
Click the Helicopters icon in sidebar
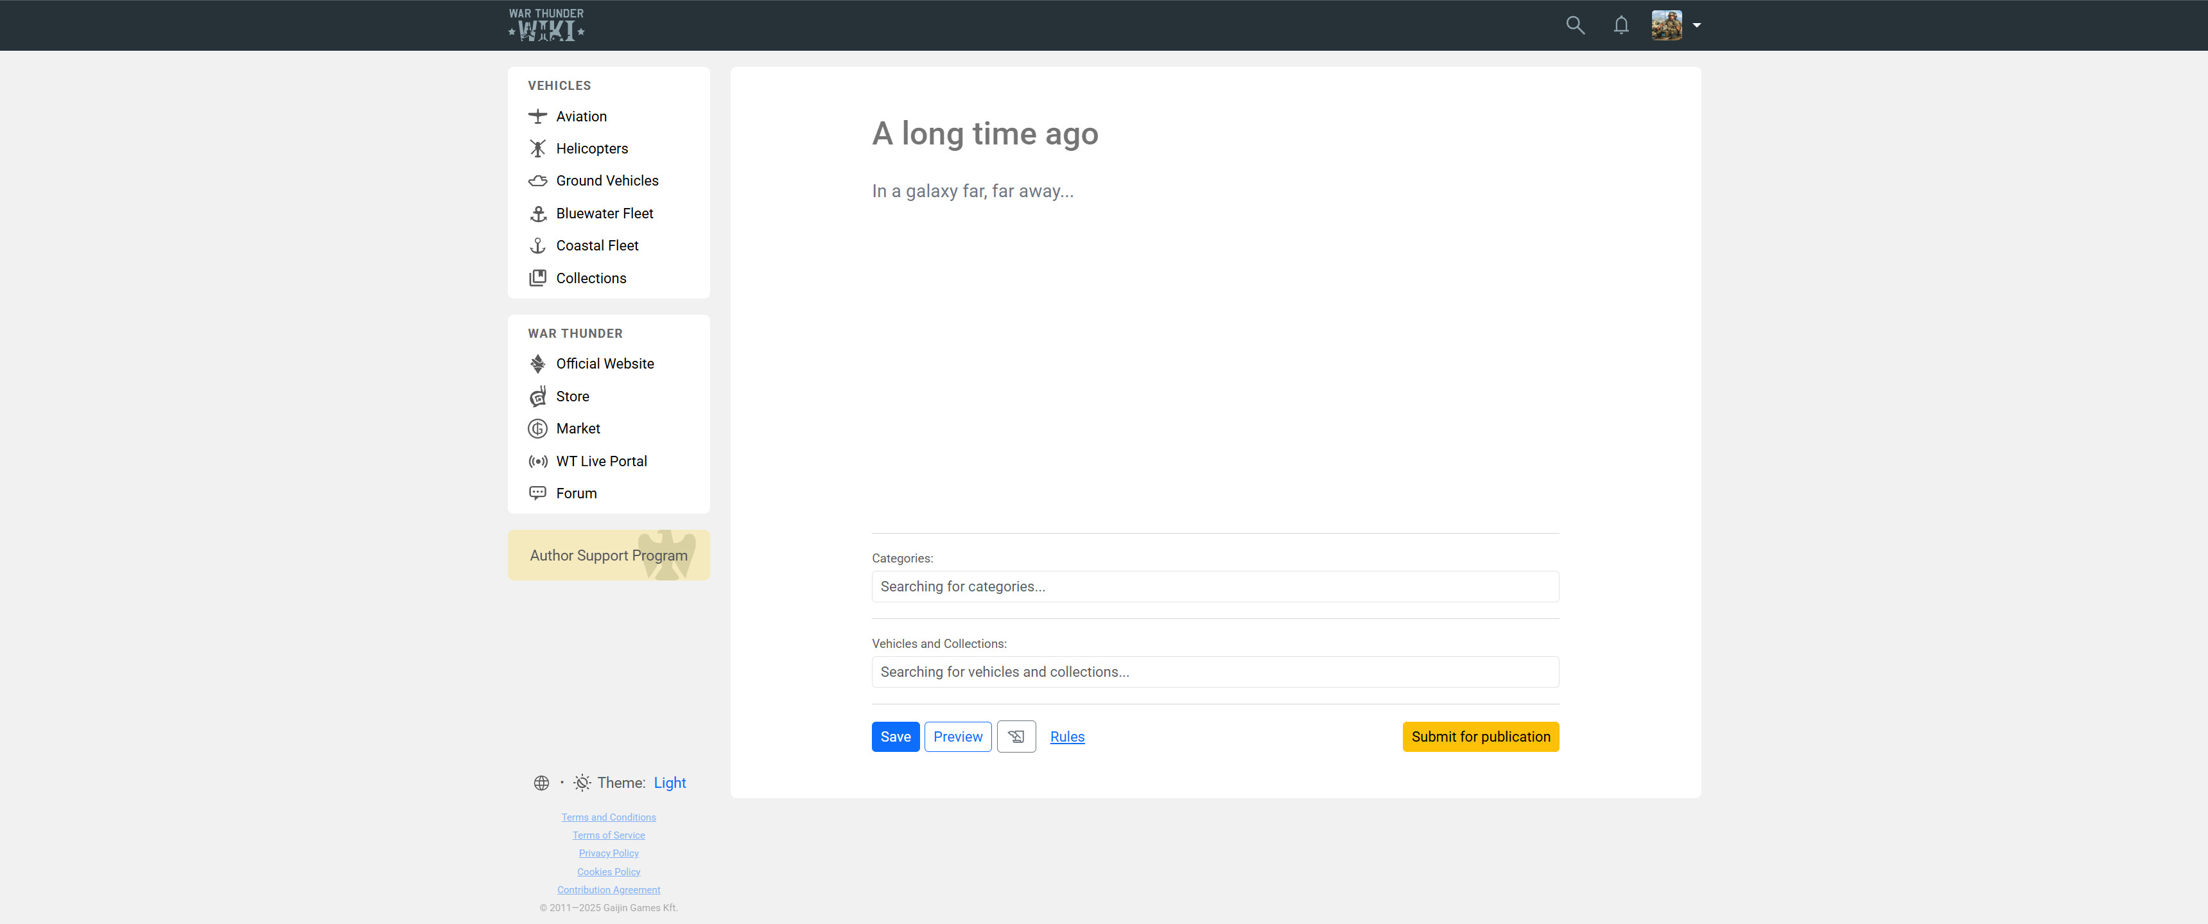[x=537, y=148]
